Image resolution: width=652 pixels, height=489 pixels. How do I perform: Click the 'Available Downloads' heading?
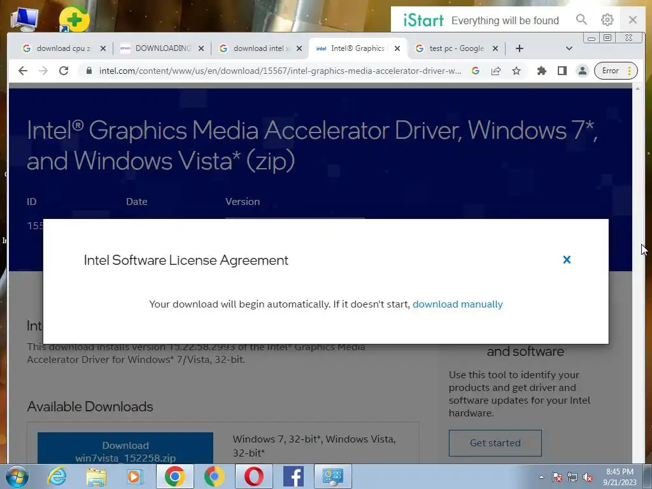tap(90, 406)
